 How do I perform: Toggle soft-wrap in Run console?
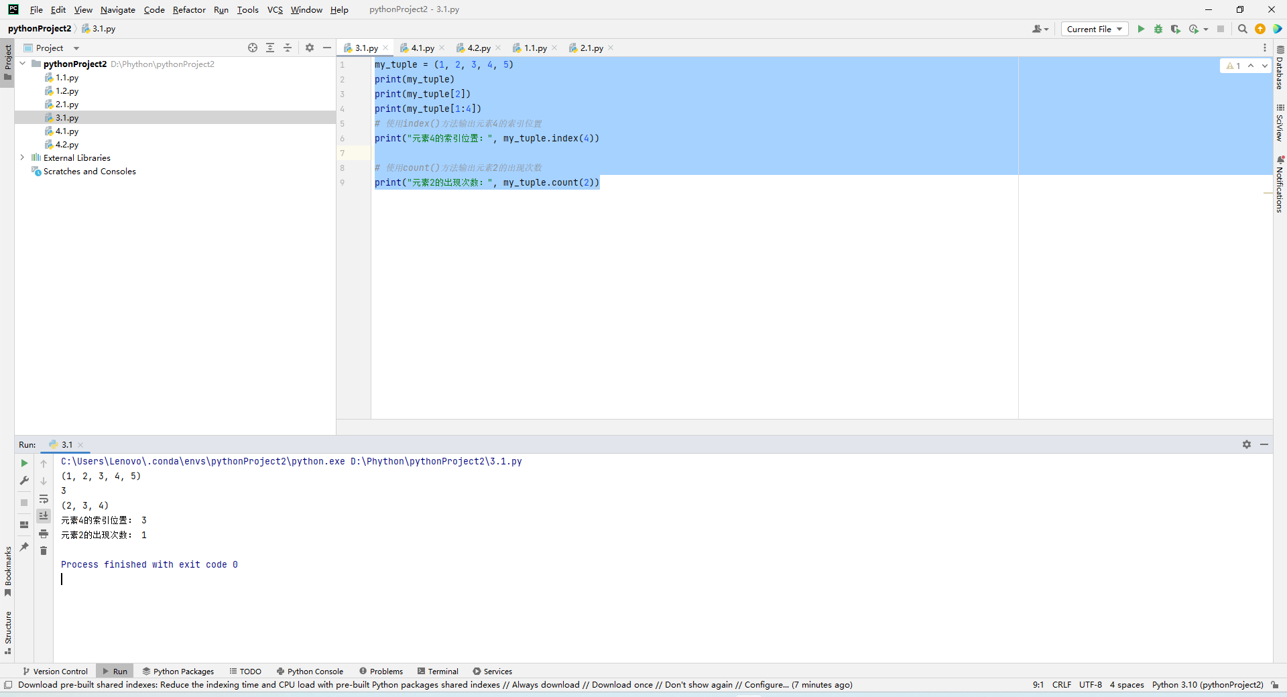pyautogui.click(x=44, y=499)
